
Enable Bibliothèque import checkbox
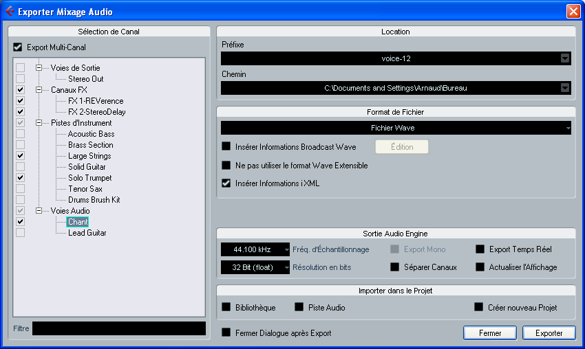[x=226, y=307]
